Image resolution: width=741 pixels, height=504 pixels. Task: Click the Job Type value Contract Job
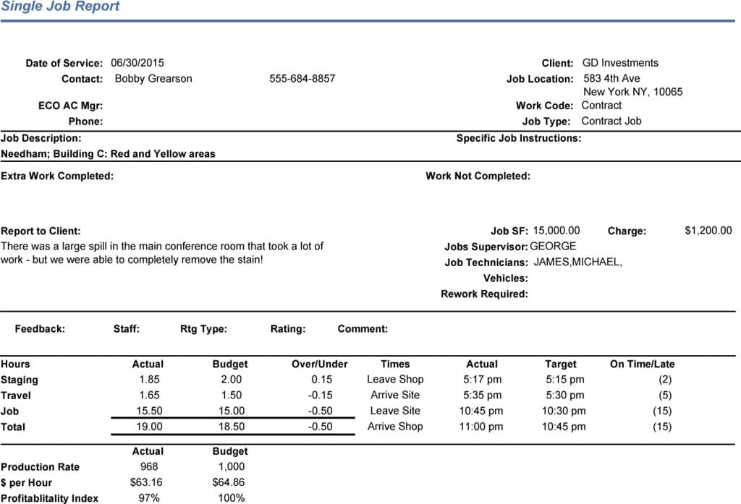pyautogui.click(x=611, y=121)
